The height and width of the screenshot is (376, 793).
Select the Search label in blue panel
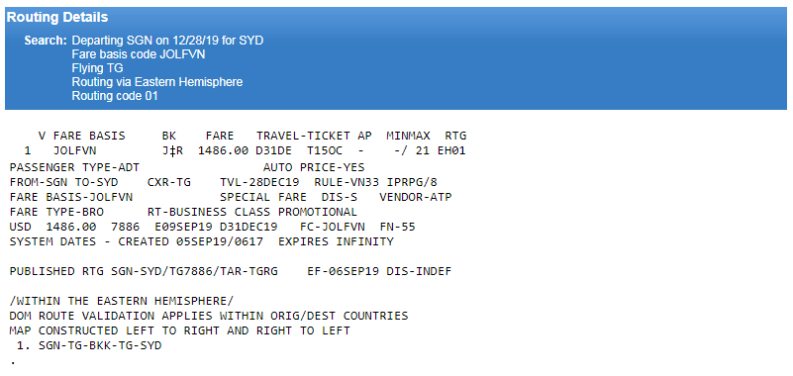click(46, 41)
